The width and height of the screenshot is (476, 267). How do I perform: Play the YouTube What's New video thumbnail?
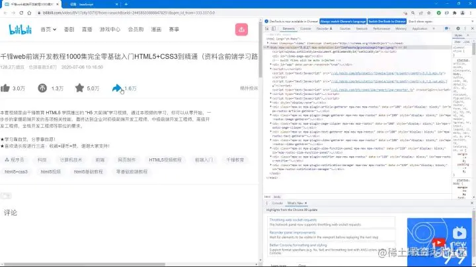pos(439,242)
